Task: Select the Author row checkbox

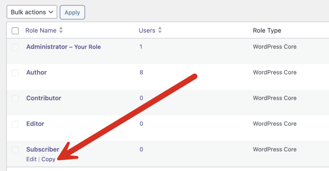Action: (x=15, y=73)
